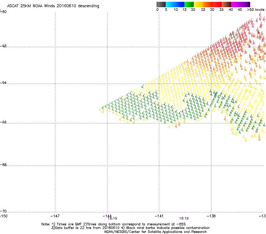This screenshot has width=266, height=234.
Task: Click the 60 latitude label at top left
Action: pos(5,12)
